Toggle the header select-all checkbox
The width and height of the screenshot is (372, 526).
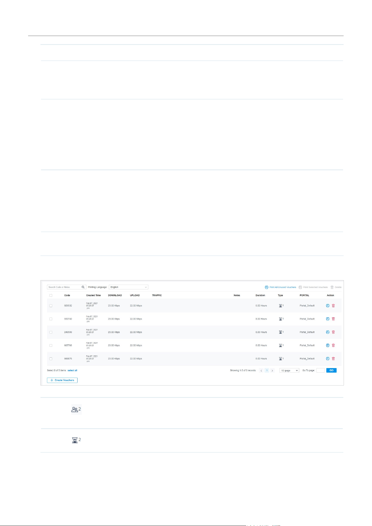click(51, 295)
